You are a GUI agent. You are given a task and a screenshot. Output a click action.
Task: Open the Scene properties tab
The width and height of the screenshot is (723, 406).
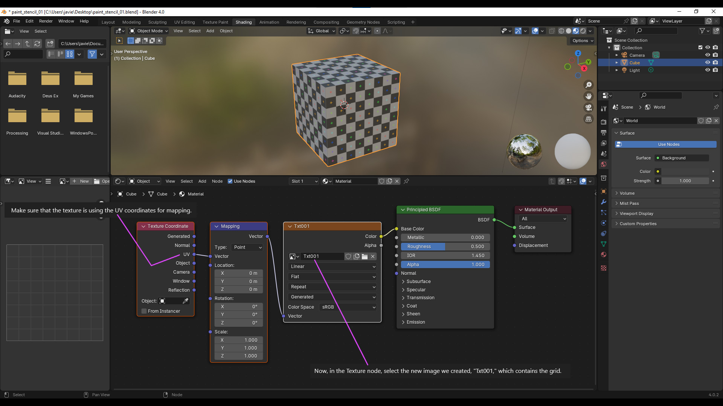click(x=604, y=153)
